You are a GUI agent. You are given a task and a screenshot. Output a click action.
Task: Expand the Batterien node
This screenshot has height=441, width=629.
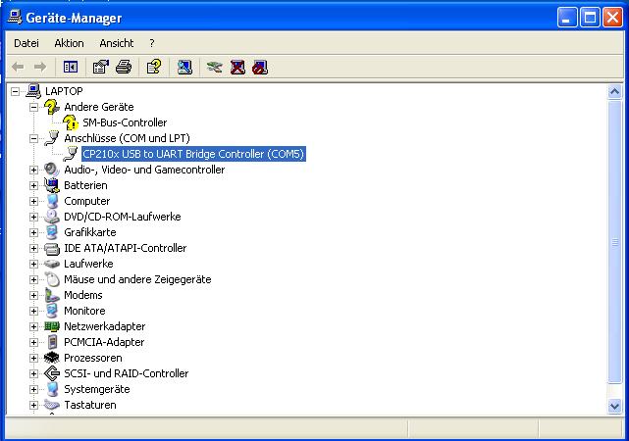tap(33, 185)
